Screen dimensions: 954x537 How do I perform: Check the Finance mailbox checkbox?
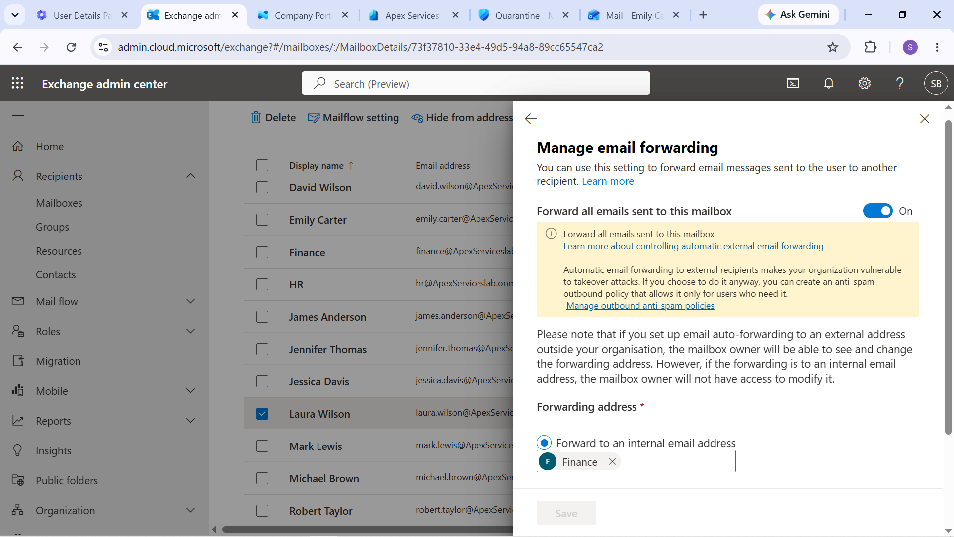click(262, 252)
